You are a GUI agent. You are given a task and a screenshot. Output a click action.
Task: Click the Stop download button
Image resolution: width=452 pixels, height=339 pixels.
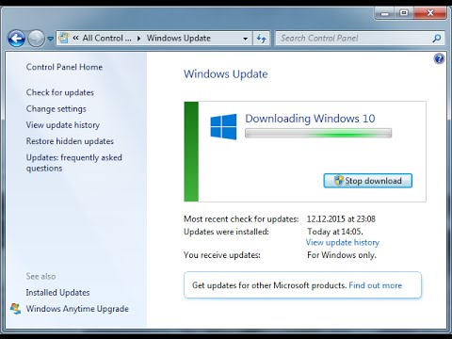[368, 181]
